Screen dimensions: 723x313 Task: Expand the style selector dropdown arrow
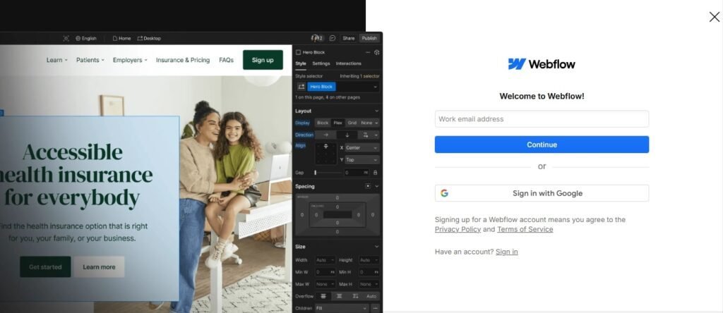pos(376,87)
